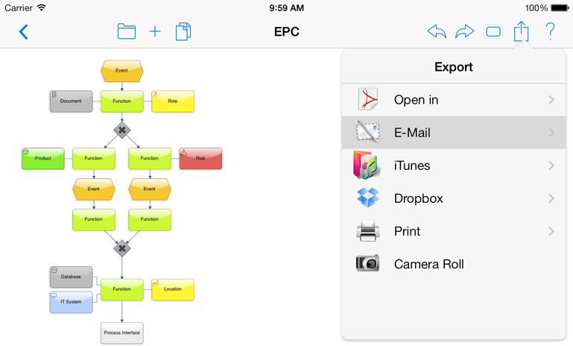Tap the share export icon
Viewport: 573px width, 346px height.
click(x=521, y=31)
